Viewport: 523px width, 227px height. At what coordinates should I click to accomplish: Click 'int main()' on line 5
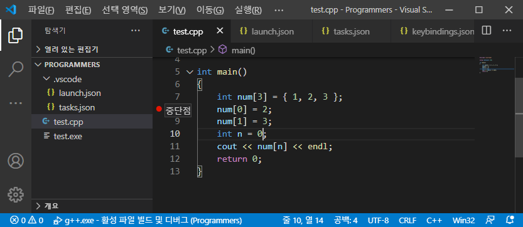(222, 71)
